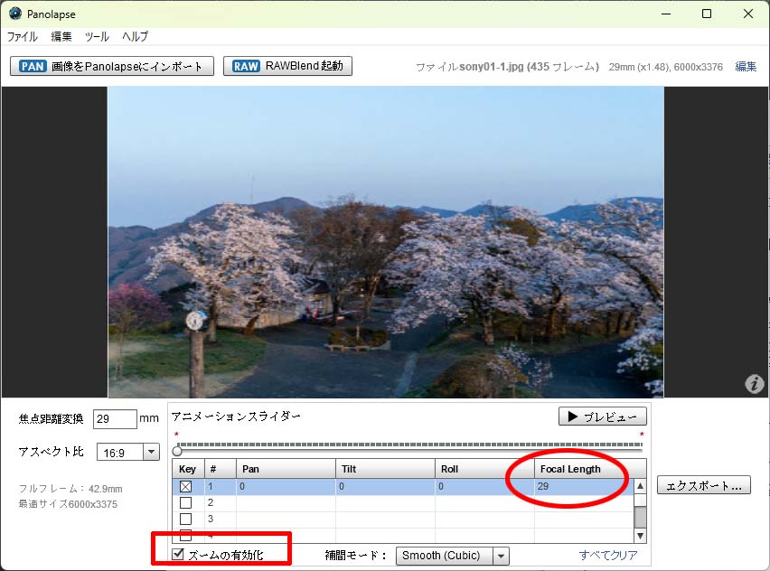The height and width of the screenshot is (571, 770).
Task: Play the animation with プレビュー button
Action: 603,417
